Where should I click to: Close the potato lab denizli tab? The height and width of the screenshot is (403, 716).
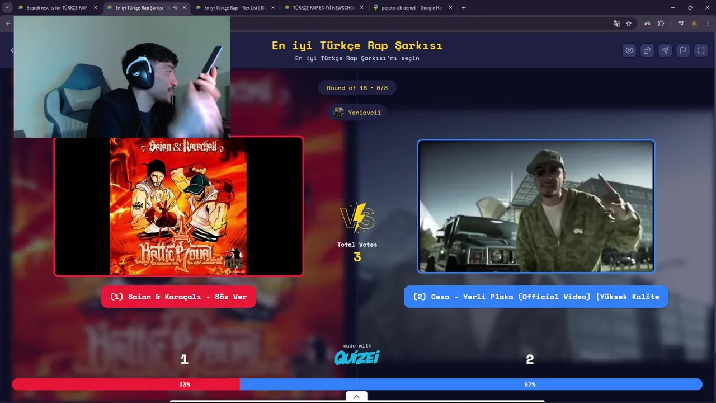[450, 8]
